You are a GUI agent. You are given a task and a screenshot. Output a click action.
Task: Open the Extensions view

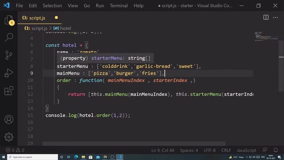pyautogui.click(x=9, y=91)
